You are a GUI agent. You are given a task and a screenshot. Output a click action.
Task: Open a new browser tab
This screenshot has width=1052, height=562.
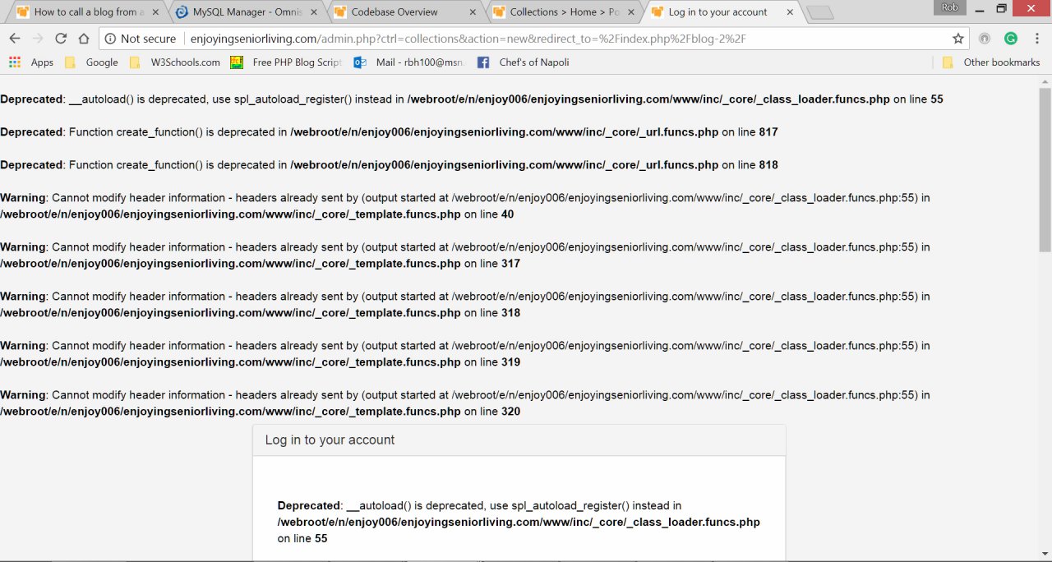point(820,12)
